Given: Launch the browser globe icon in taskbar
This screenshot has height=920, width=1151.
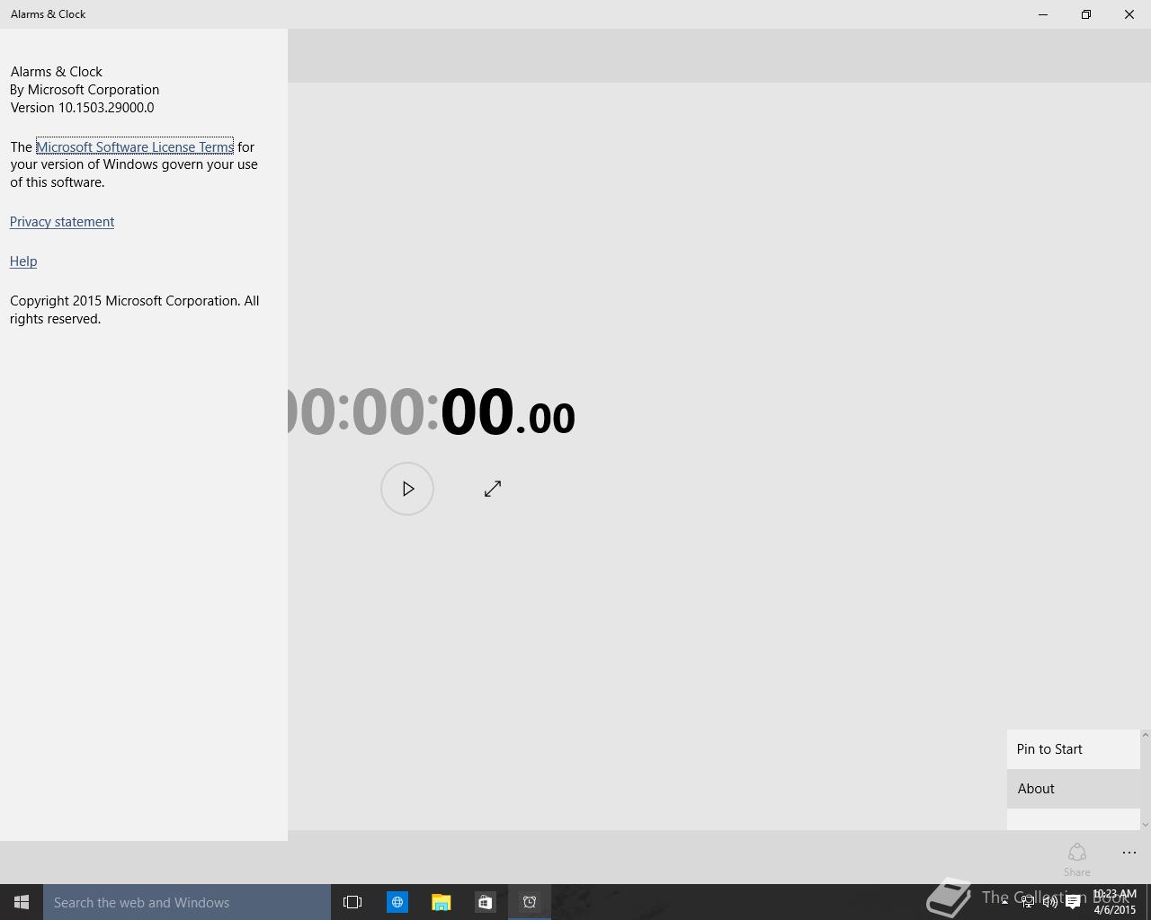Looking at the screenshot, I should (x=397, y=902).
